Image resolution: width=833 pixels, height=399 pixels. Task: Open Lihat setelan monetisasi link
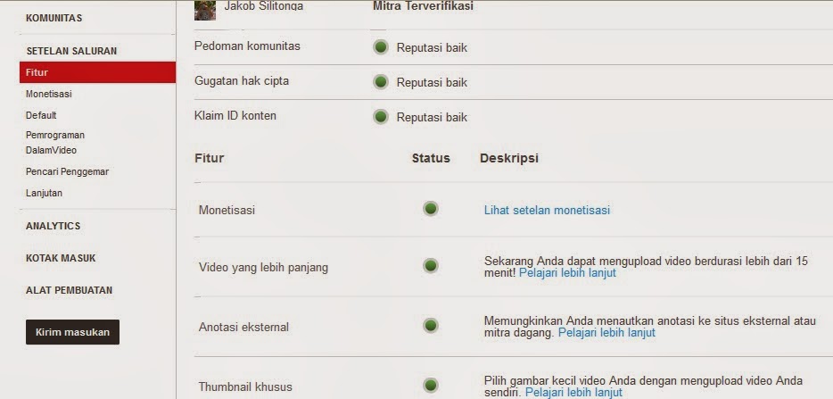click(547, 210)
